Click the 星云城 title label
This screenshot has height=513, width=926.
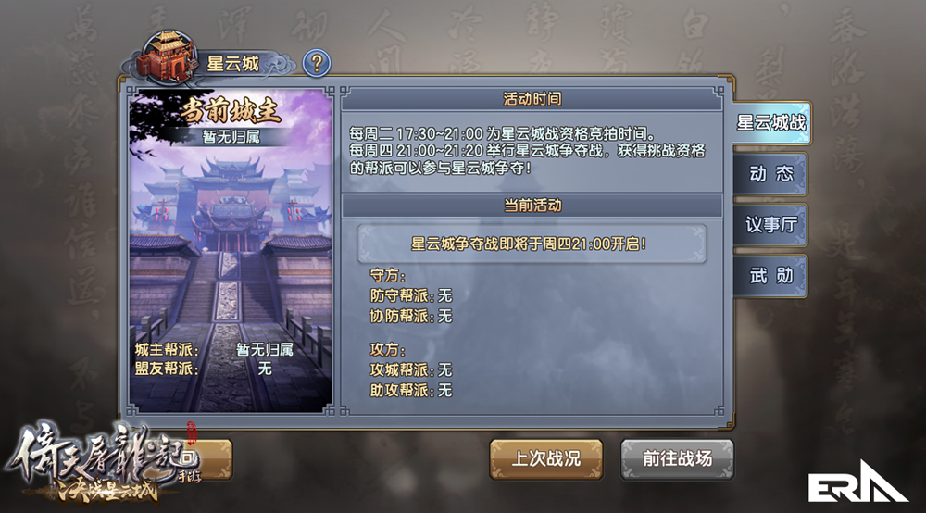pos(232,63)
